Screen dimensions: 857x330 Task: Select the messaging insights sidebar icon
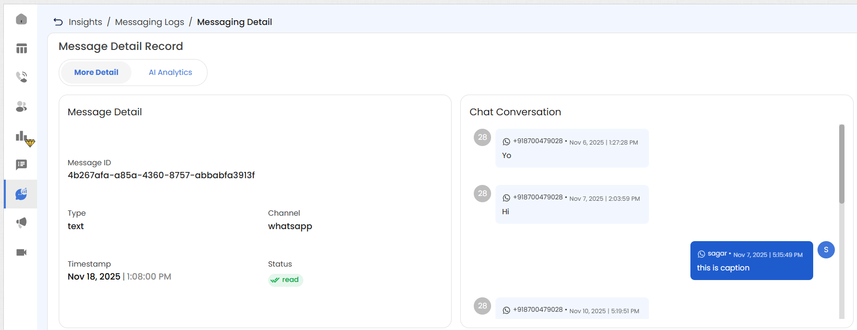tap(21, 194)
